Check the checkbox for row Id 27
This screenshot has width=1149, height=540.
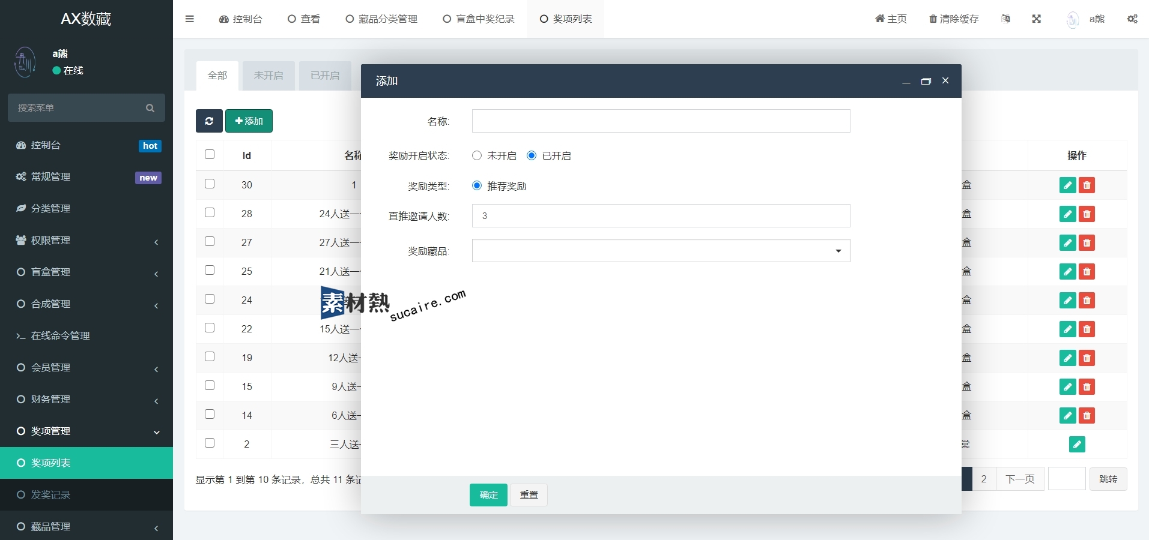[210, 241]
